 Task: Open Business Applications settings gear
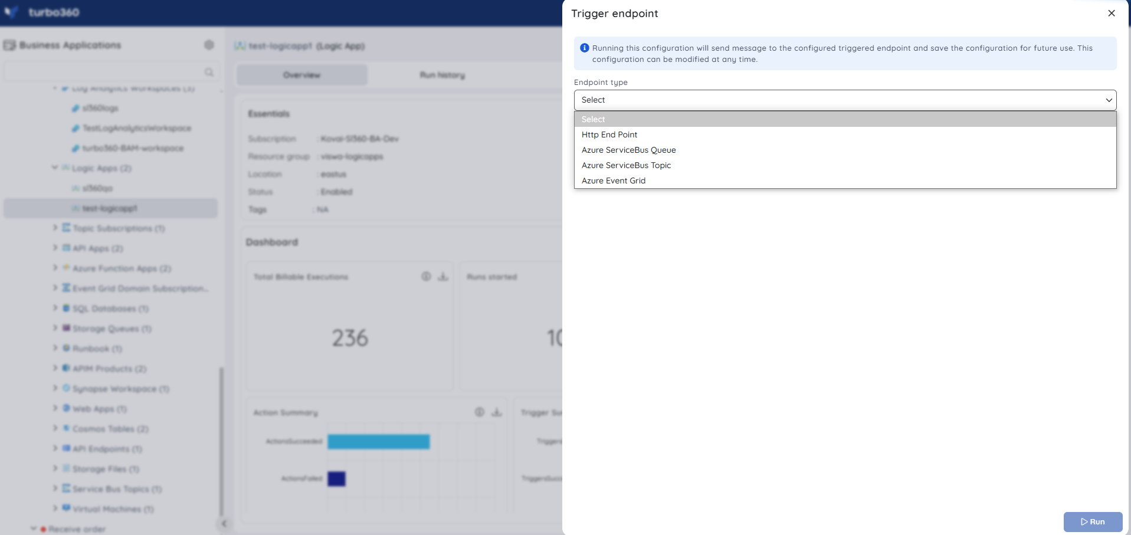pyautogui.click(x=209, y=45)
